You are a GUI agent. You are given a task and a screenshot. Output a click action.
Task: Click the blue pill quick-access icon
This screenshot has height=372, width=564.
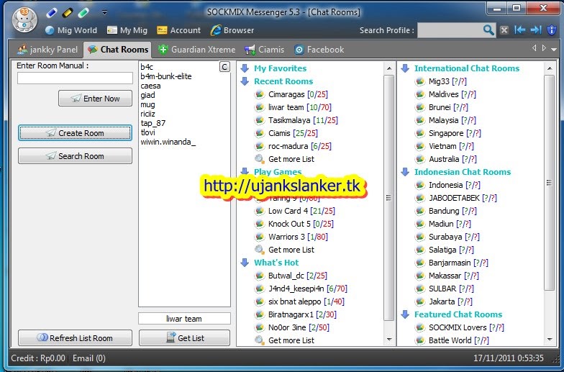[52, 13]
